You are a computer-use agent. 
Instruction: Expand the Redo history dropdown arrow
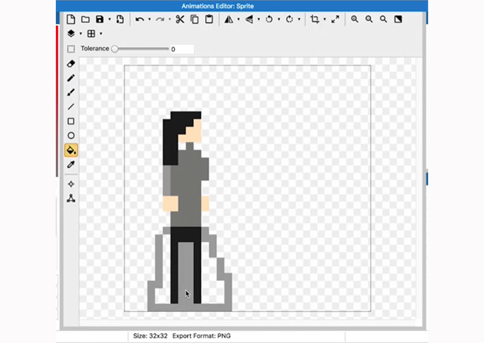point(169,20)
